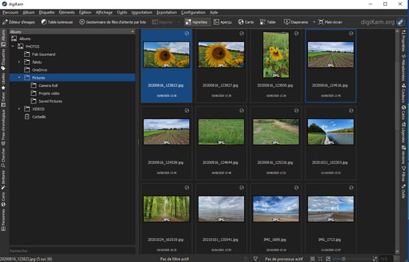Open the Légendes right sidebar tab

pyautogui.click(x=404, y=133)
